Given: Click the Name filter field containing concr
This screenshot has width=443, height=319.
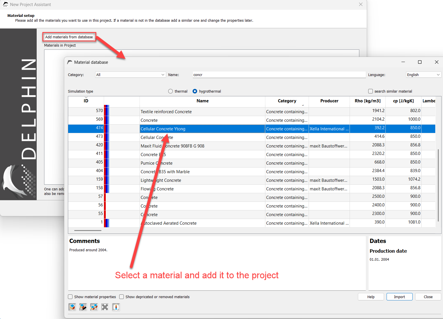Looking at the screenshot, I should click(x=279, y=75).
